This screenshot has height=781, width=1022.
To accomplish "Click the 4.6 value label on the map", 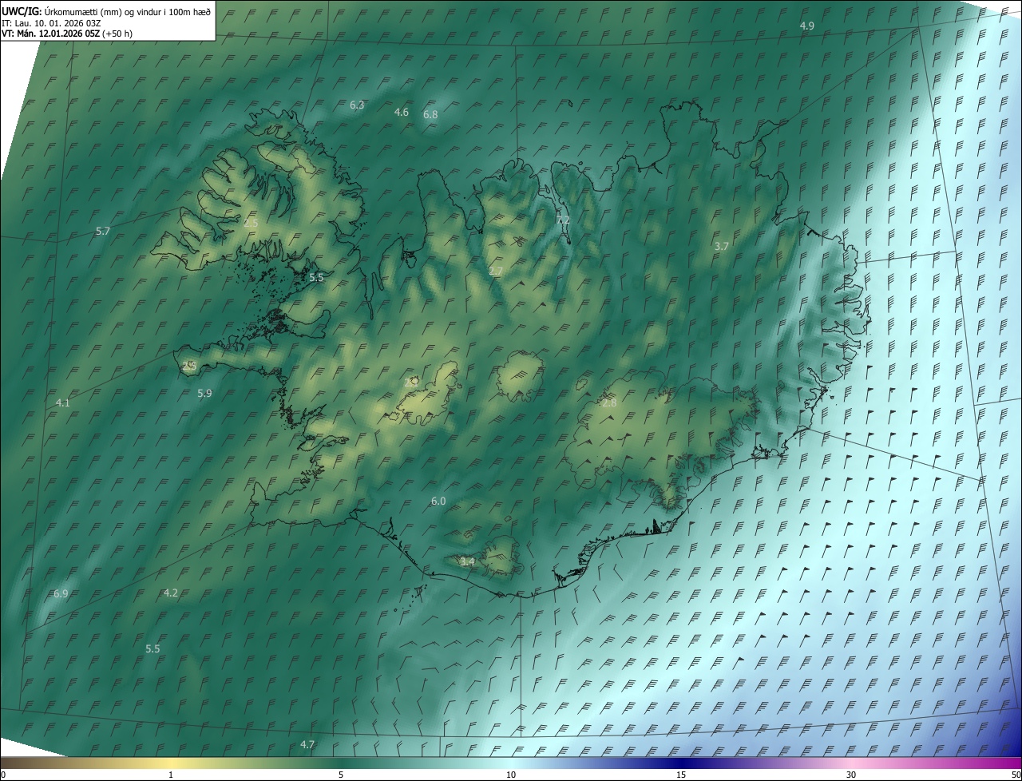I will (x=402, y=113).
